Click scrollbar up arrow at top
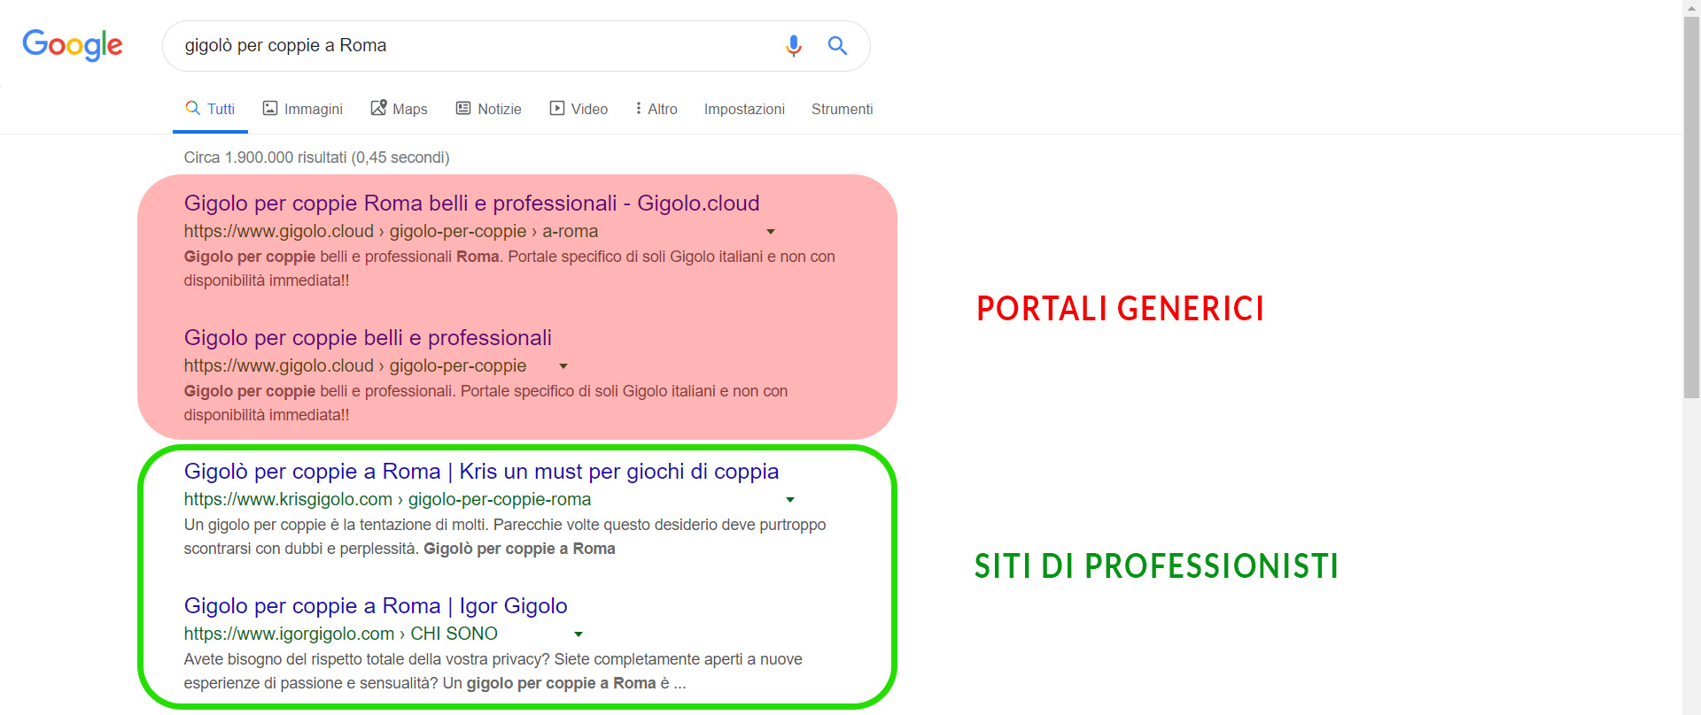This screenshot has width=1701, height=715. tap(1692, 8)
